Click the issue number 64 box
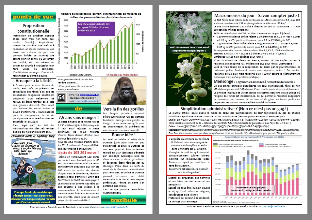Image resolution: width=312 pixels, height=220 pixels. tap(61, 97)
